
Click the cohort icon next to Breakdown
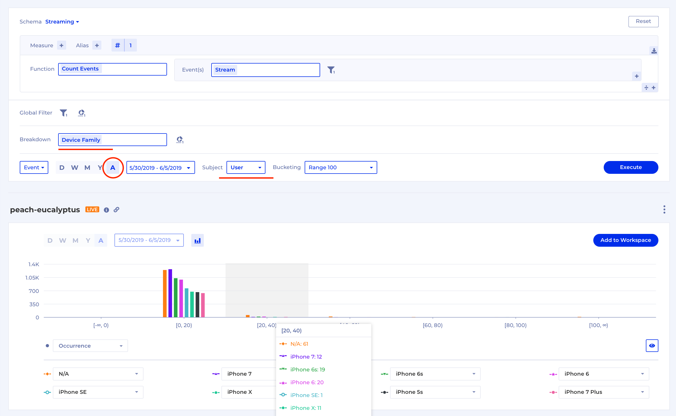click(180, 140)
